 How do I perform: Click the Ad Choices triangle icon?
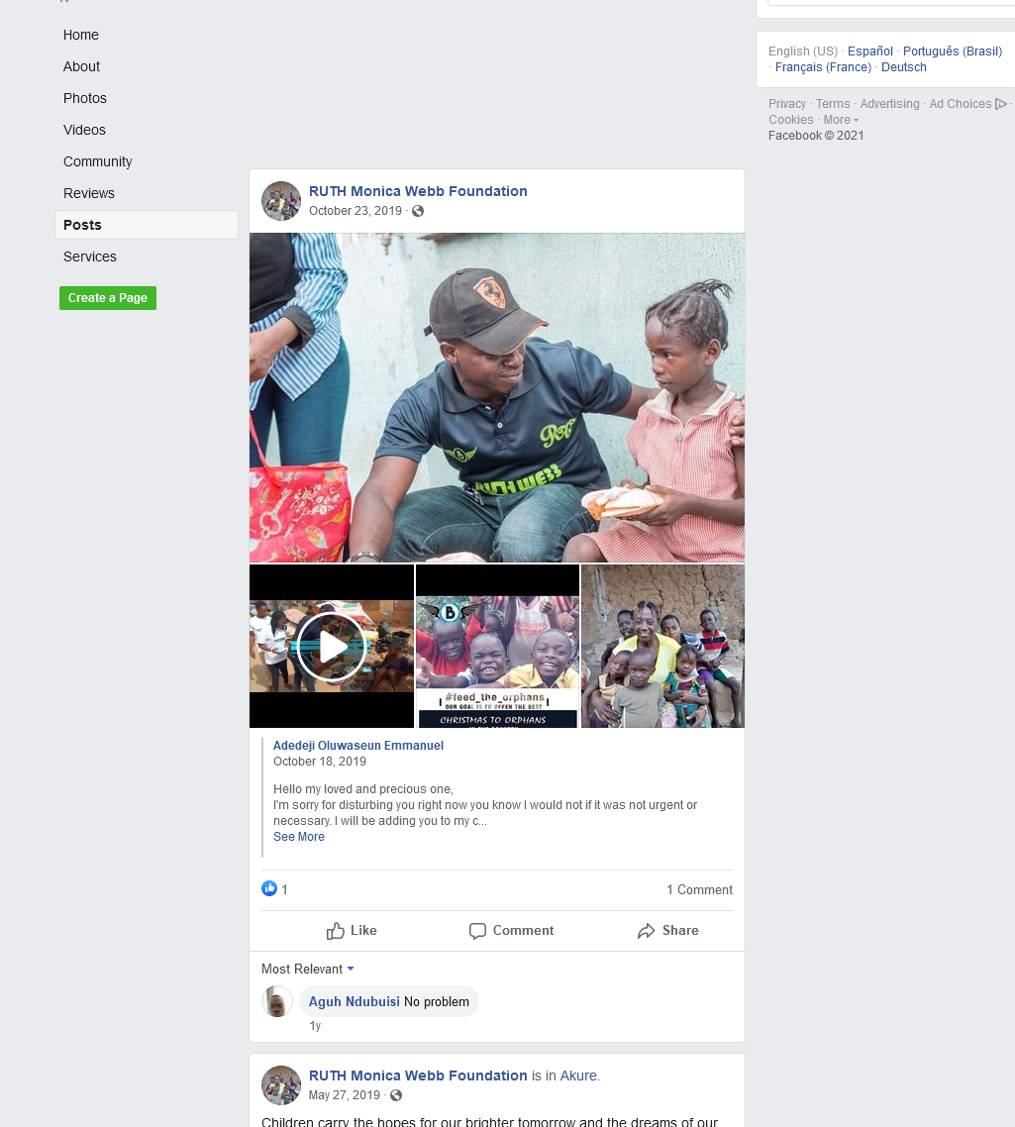click(1000, 104)
